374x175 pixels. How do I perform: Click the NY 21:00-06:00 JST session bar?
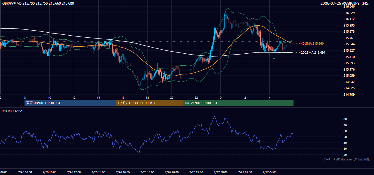coord(239,103)
